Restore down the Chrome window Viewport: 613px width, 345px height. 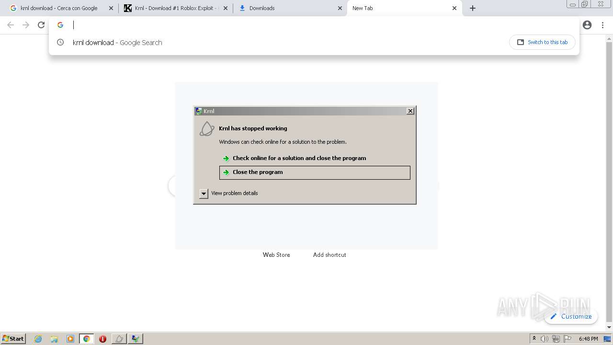coord(585,4)
